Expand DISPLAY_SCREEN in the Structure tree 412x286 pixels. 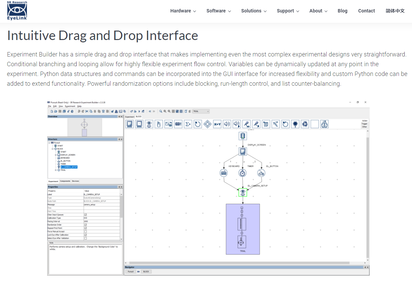pos(56,155)
